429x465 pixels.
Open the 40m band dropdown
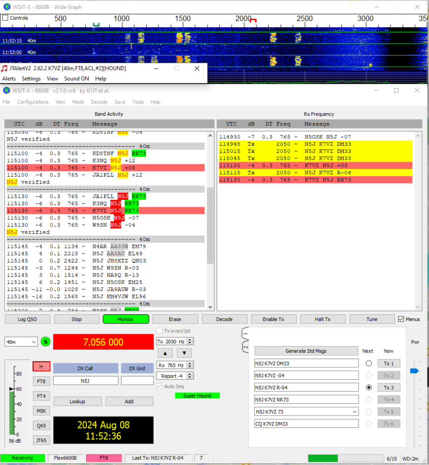[x=21, y=342]
